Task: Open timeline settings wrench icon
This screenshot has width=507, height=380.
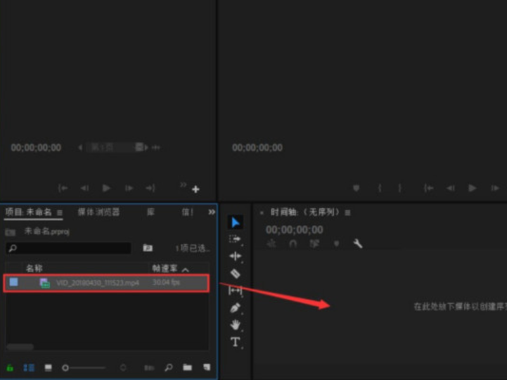Action: 357,244
